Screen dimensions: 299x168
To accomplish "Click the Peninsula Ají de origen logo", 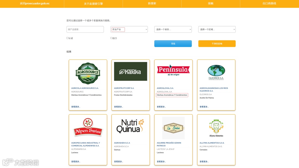I will click(x=173, y=70).
